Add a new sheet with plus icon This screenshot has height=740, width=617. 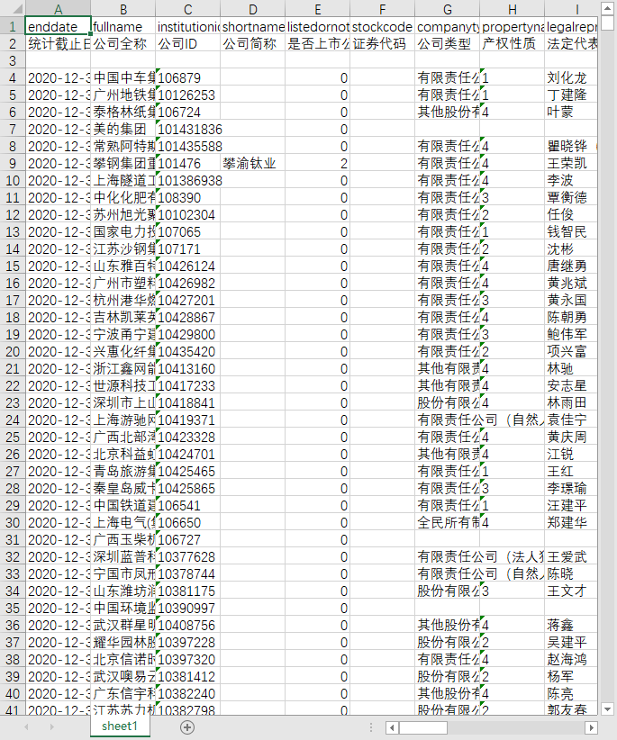pos(187,727)
